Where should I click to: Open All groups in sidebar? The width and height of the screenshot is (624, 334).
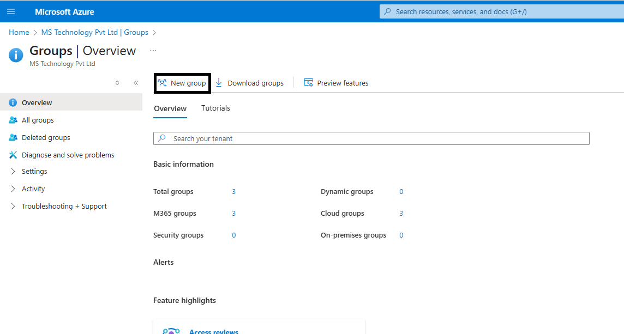click(x=38, y=120)
